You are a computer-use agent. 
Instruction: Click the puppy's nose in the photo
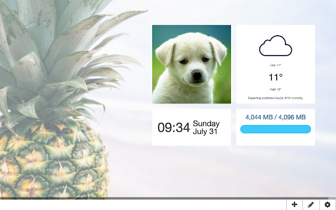tap(197, 74)
